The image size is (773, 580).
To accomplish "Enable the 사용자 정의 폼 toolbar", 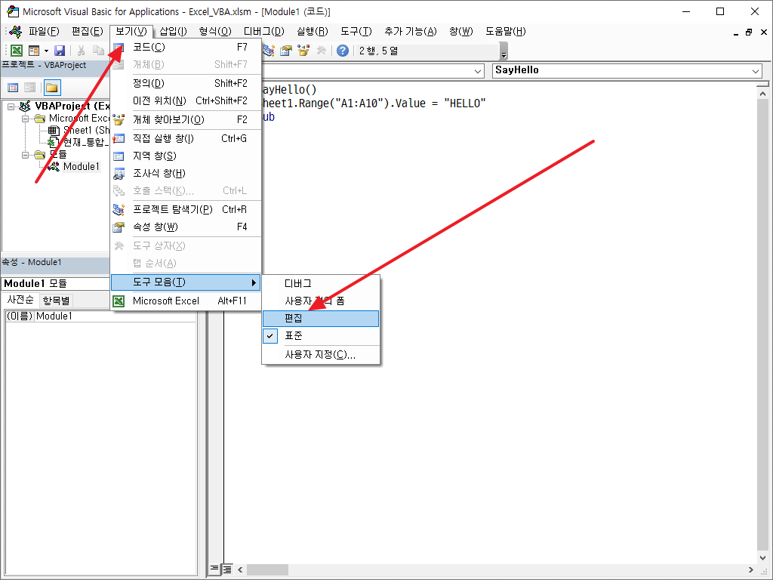I will tap(320, 301).
